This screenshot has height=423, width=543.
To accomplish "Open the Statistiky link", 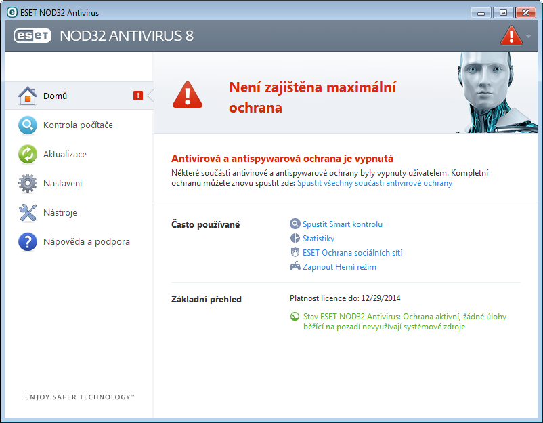I will pos(319,239).
